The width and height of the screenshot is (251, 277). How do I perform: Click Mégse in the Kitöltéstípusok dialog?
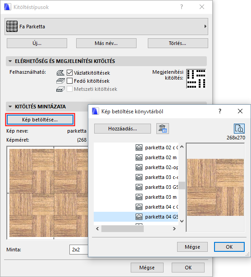pos(147,268)
